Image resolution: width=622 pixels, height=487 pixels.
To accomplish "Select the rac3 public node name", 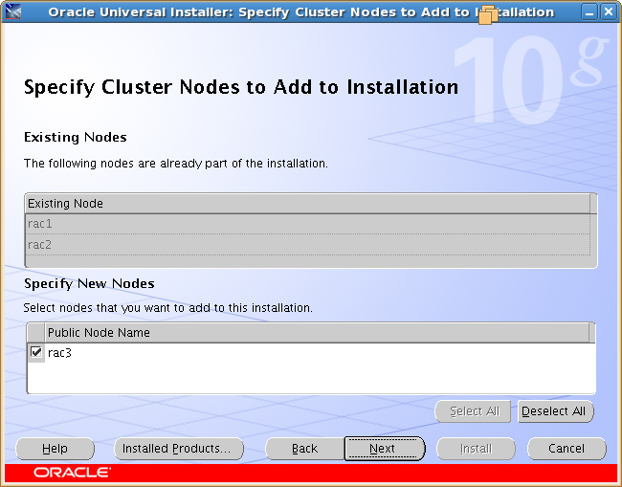I will [x=59, y=352].
